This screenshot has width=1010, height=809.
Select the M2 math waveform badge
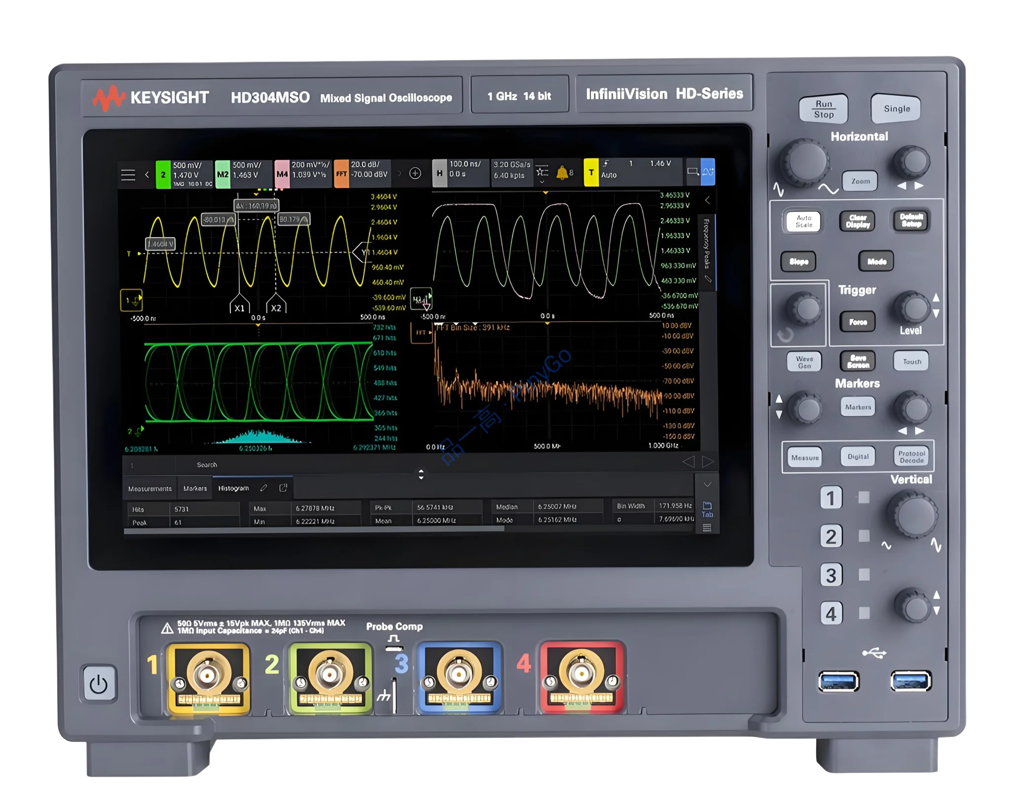223,175
